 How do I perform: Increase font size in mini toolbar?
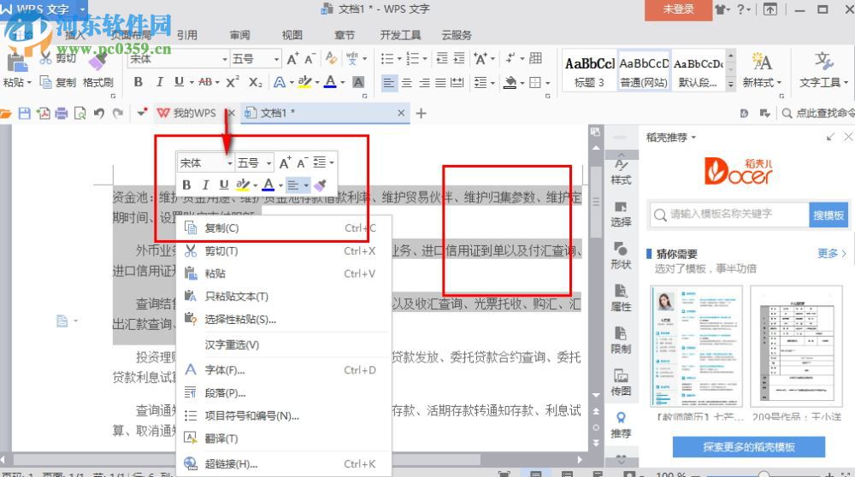point(285,162)
